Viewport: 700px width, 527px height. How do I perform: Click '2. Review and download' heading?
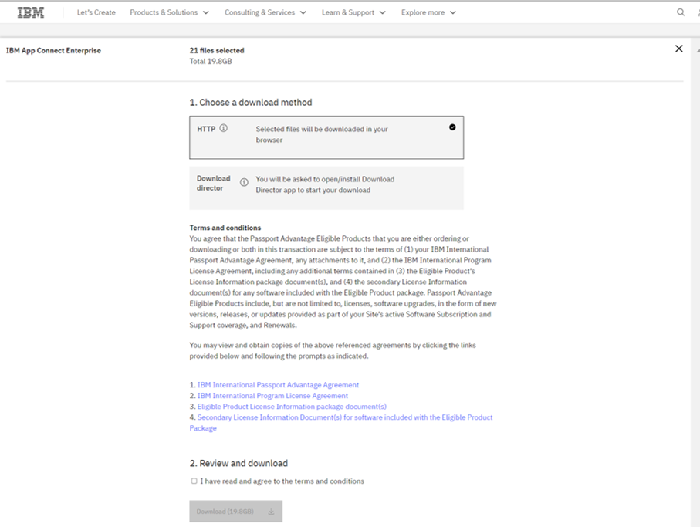238,463
